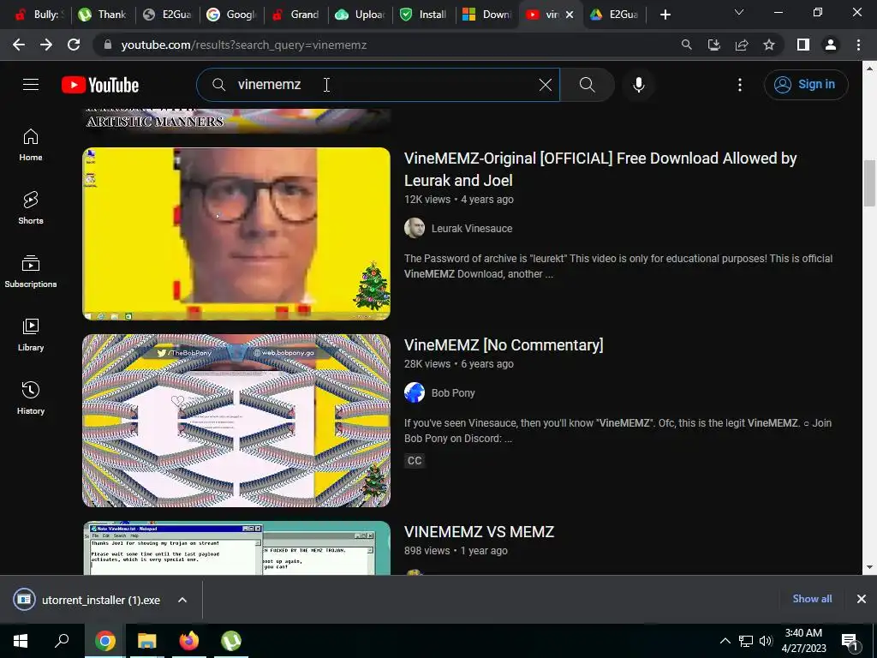Click the VineMEMZ-Original video thumbnail
The width and height of the screenshot is (877, 658).
(236, 234)
